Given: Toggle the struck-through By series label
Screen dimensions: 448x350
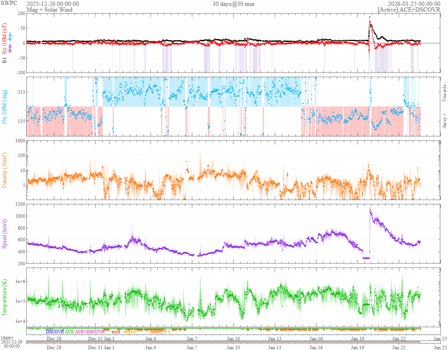Looking at the screenshot, I should (10, 37).
